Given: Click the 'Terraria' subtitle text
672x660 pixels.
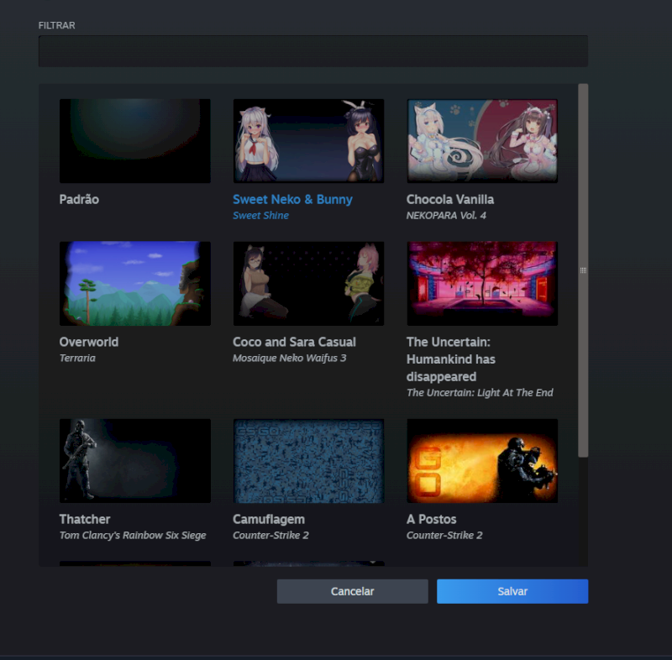Looking at the screenshot, I should pos(77,358).
